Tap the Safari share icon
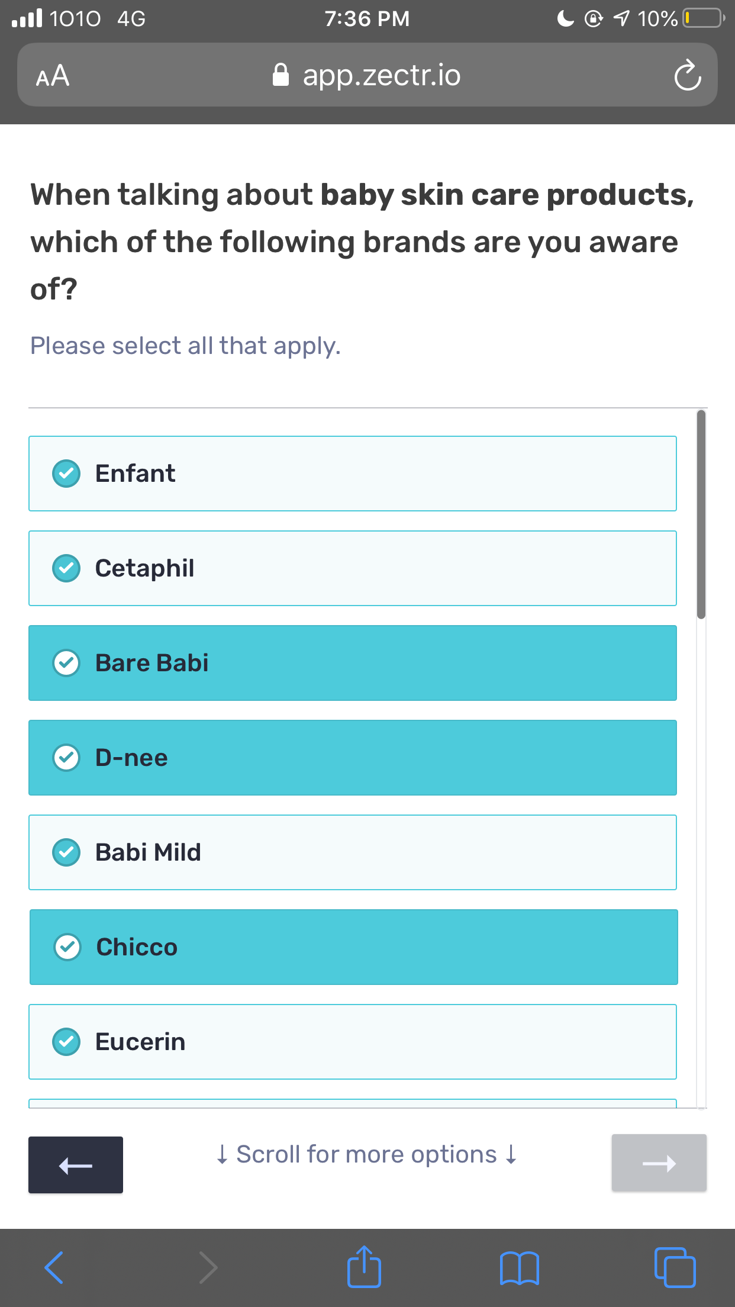This screenshot has height=1307, width=735. pyautogui.click(x=364, y=1267)
